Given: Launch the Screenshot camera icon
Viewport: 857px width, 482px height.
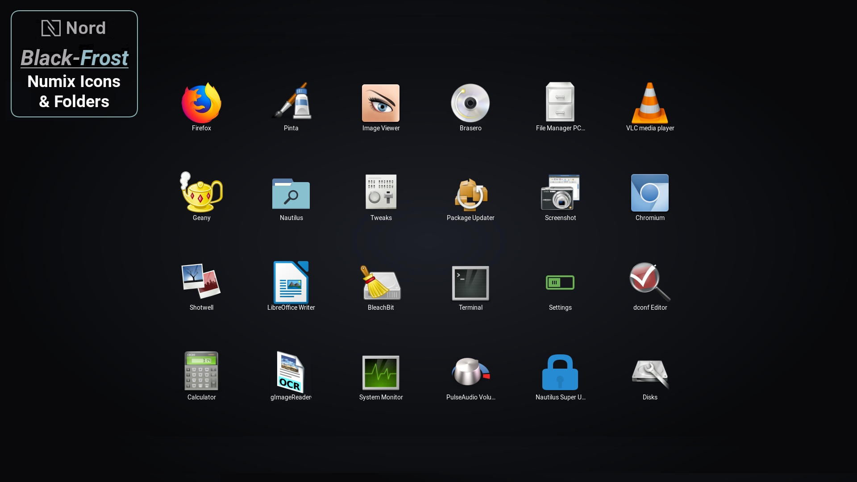Looking at the screenshot, I should pos(560,192).
